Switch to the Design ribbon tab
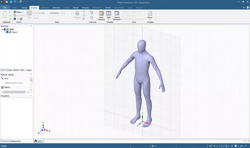The image size is (250, 148). pos(24,7)
